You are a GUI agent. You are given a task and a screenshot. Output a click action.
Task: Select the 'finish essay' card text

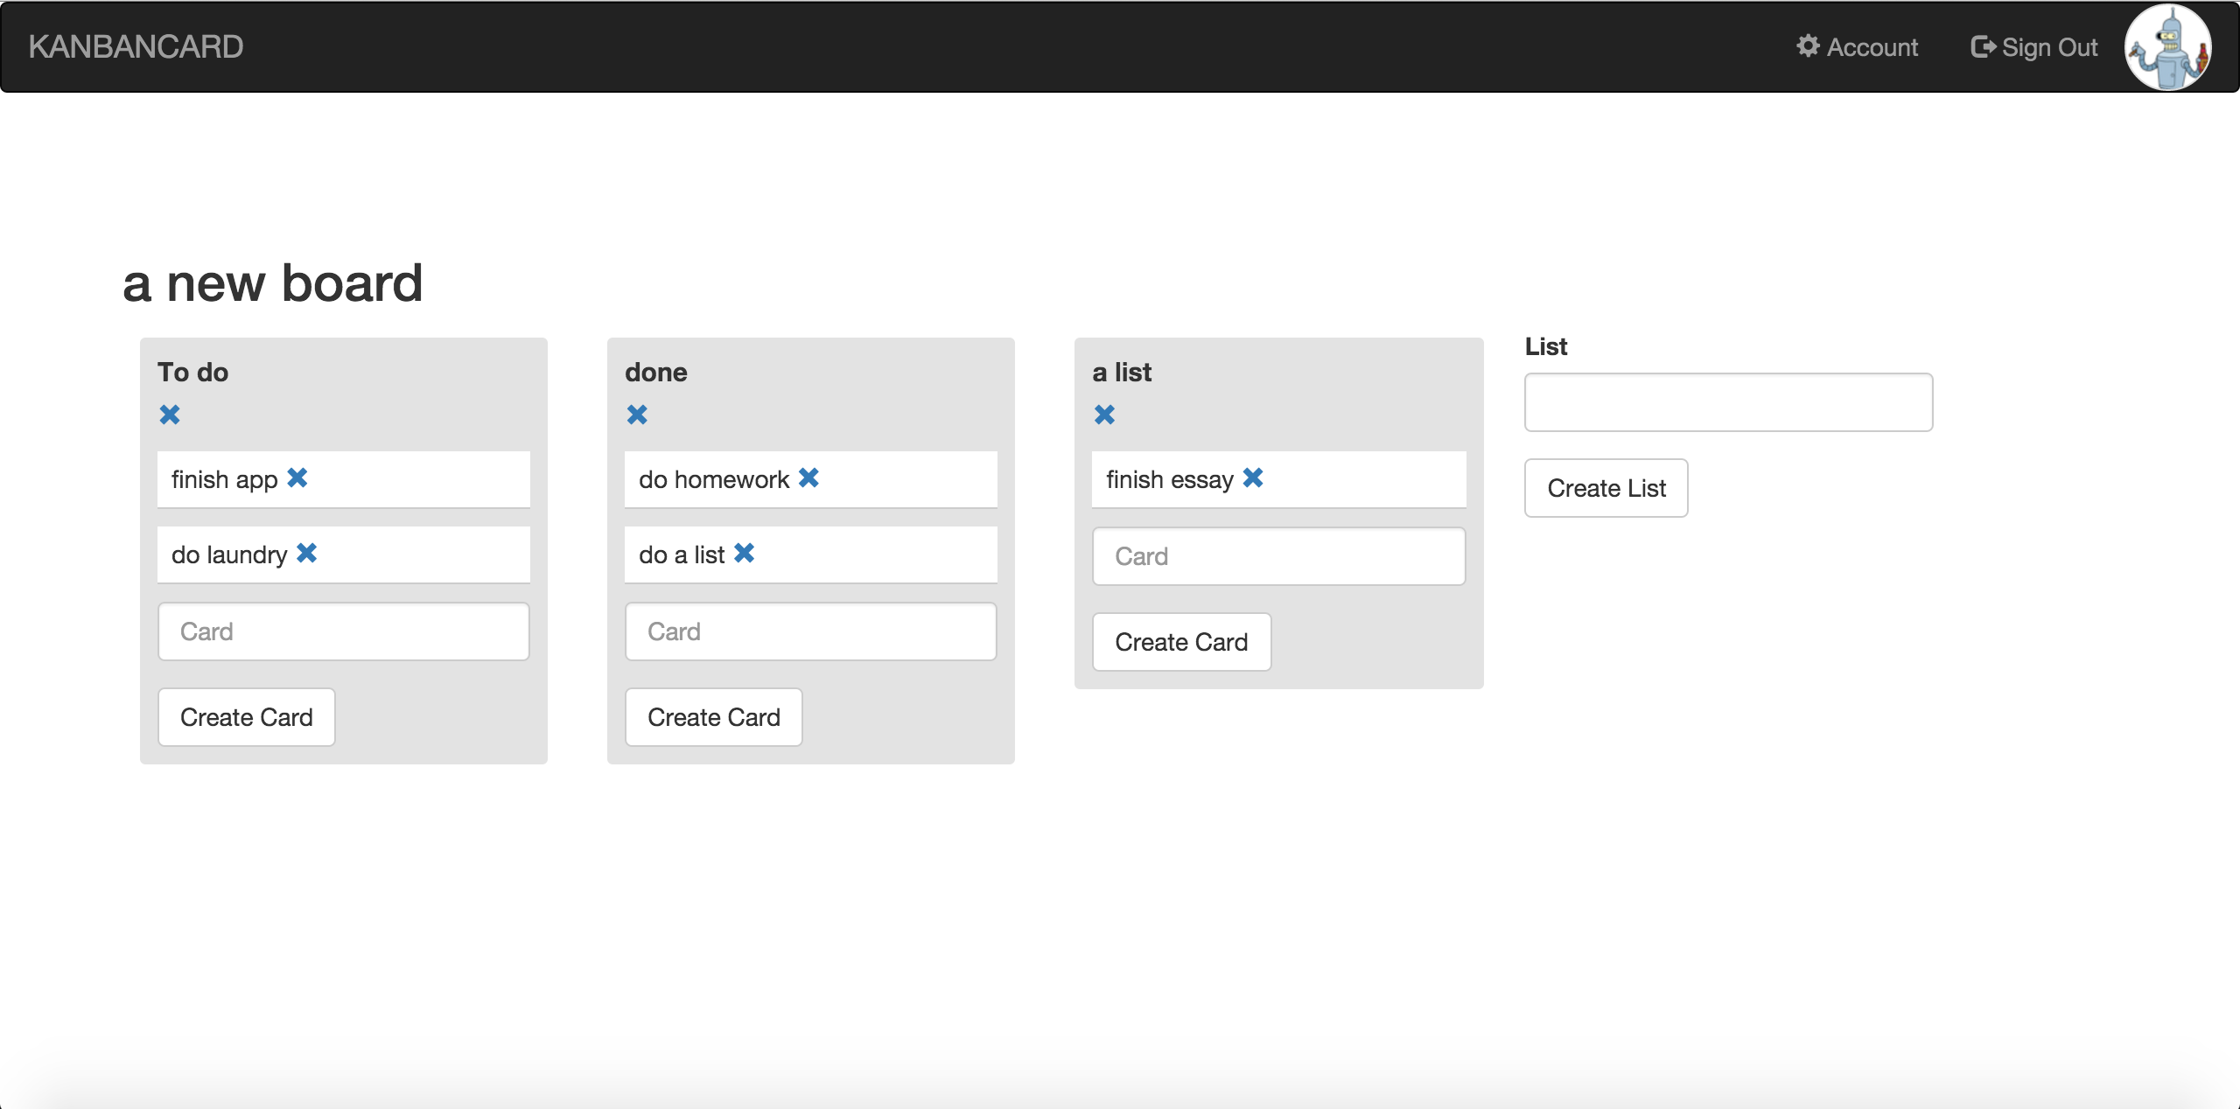point(1170,479)
